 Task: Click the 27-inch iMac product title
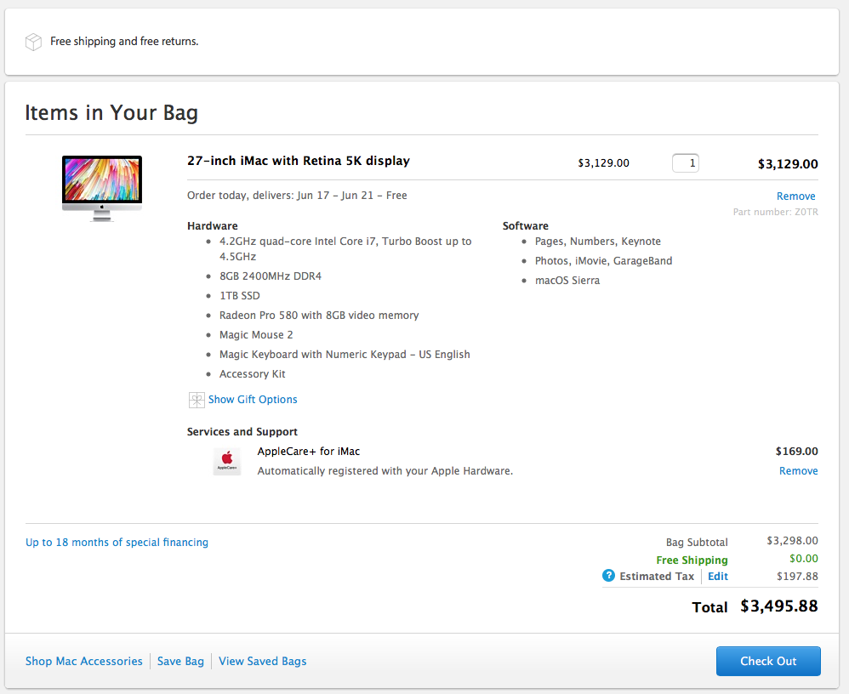pos(299,161)
